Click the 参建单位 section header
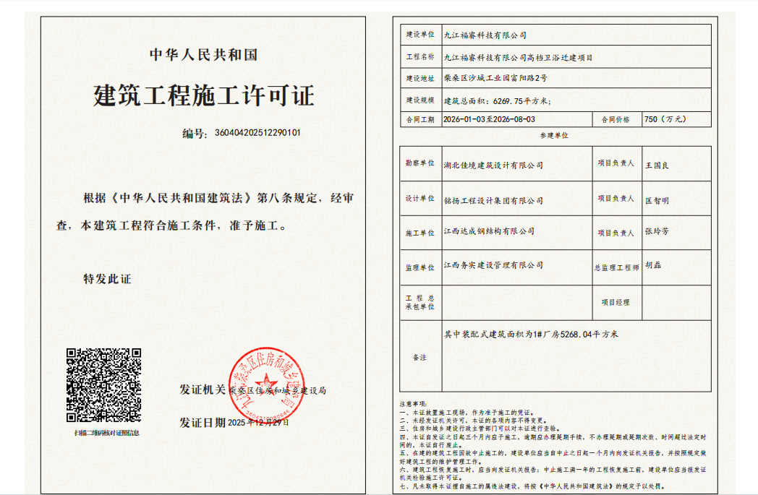Viewport: 758px width, 495px height. [x=554, y=136]
